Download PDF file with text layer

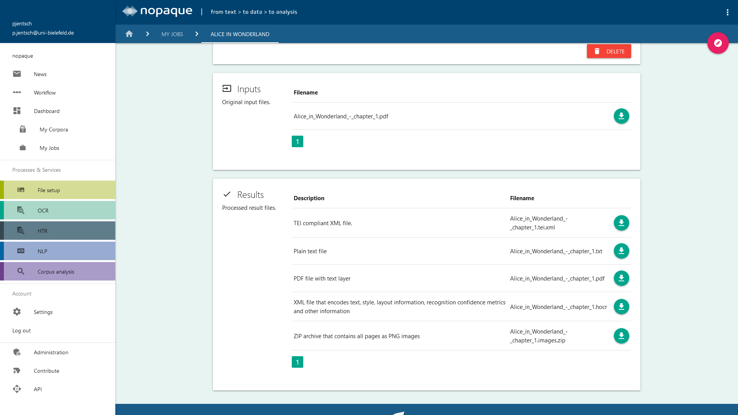coord(621,278)
